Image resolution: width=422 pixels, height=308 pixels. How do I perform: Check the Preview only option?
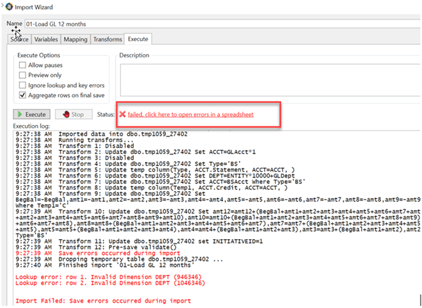pyautogui.click(x=23, y=76)
